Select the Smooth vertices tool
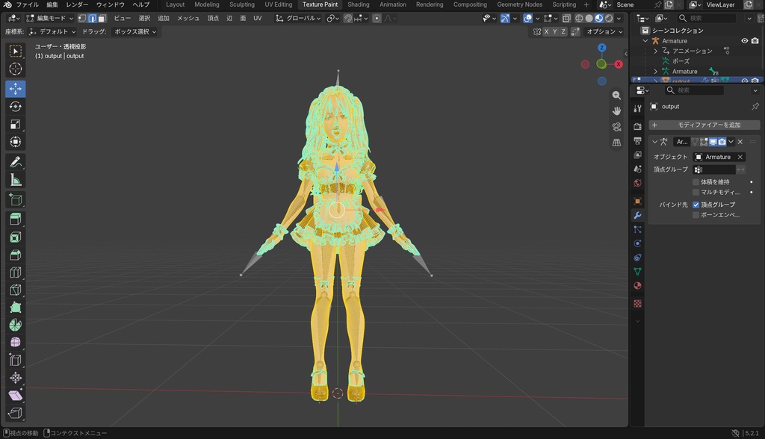The height and width of the screenshot is (439, 765). (16, 343)
